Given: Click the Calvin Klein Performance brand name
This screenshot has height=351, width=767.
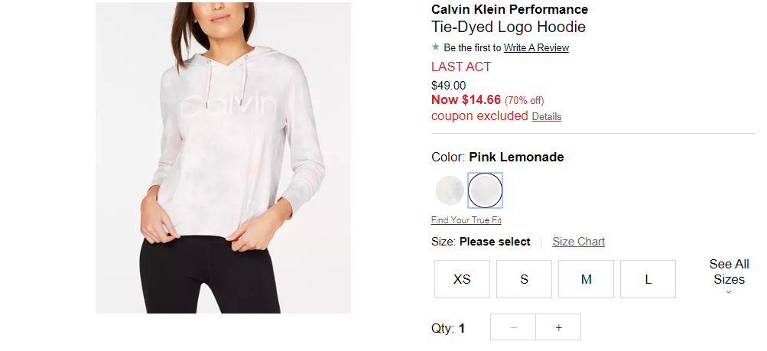Looking at the screenshot, I should pyautogui.click(x=510, y=9).
